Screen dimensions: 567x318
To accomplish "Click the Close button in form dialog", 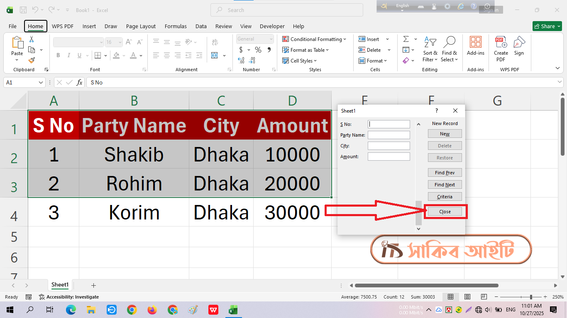I will 445,212.
